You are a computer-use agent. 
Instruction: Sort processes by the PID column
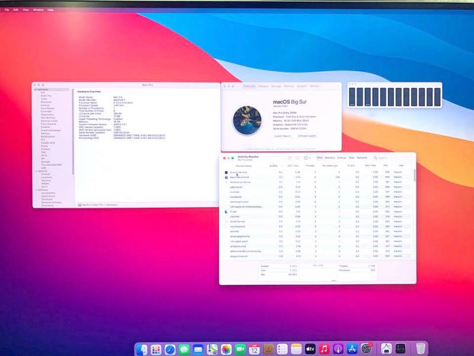386,166
